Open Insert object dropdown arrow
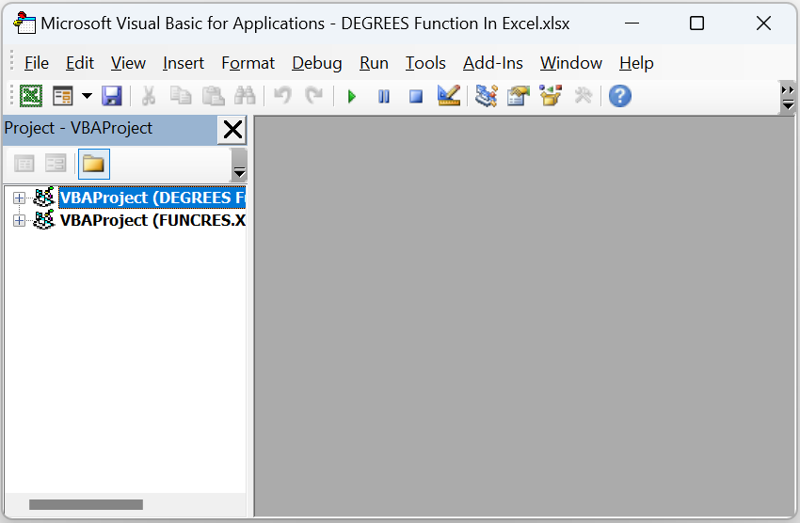Image resolution: width=800 pixels, height=523 pixels. [x=88, y=96]
